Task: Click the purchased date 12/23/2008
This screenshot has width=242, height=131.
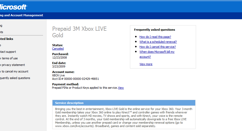Action: [x=59, y=57]
